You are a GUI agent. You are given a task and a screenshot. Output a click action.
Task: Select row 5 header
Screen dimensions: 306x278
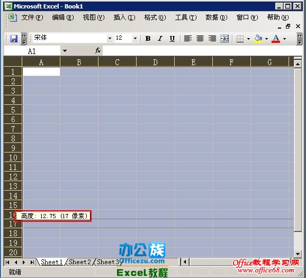tap(13, 110)
